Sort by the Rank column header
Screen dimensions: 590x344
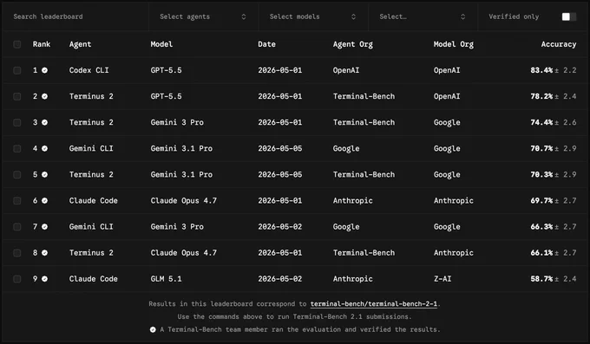[42, 44]
